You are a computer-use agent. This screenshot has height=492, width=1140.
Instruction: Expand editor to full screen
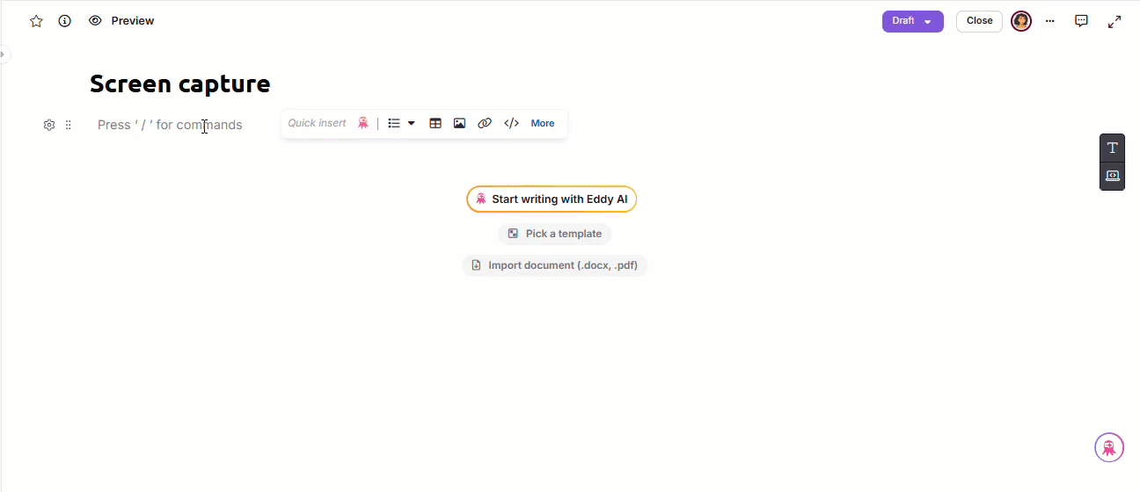(x=1114, y=21)
